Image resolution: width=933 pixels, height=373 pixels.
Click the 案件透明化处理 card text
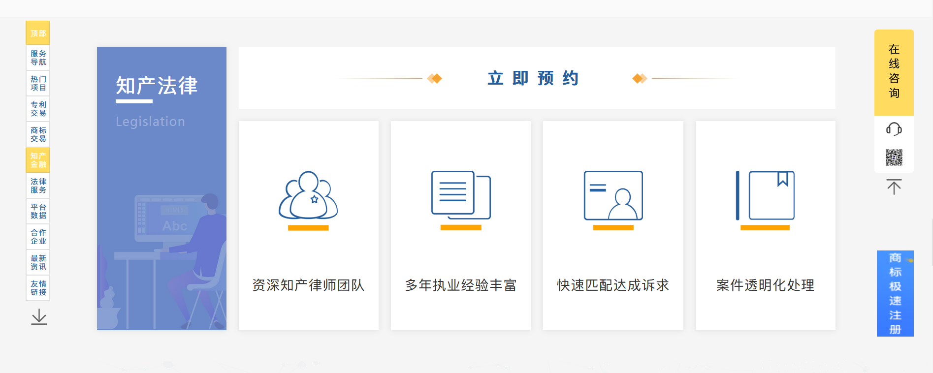point(765,285)
